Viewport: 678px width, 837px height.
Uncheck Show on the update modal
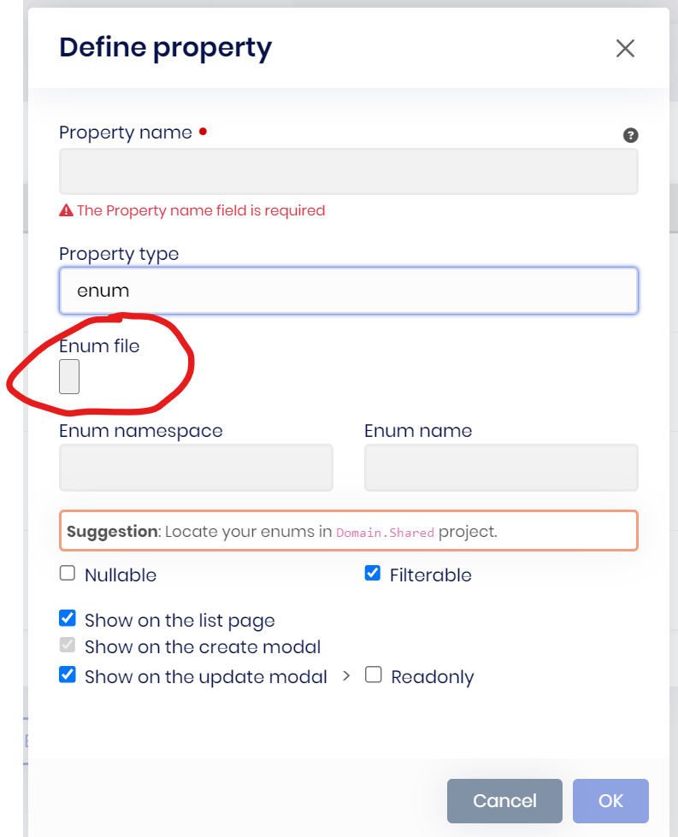click(68, 675)
